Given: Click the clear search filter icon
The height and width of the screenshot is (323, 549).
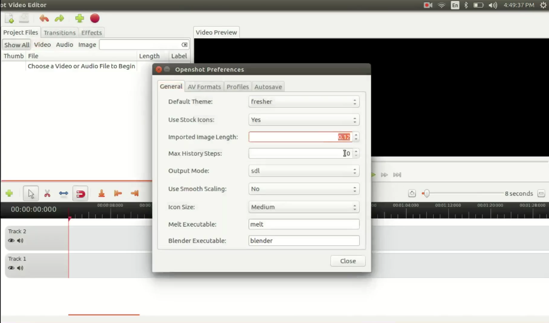Looking at the screenshot, I should (185, 45).
